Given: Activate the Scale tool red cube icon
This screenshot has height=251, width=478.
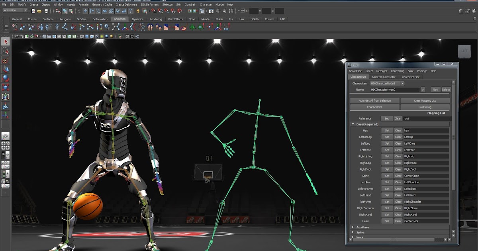Looking at the screenshot, I should (x=6, y=88).
